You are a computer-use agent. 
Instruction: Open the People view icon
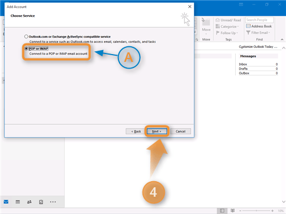(x=29, y=202)
